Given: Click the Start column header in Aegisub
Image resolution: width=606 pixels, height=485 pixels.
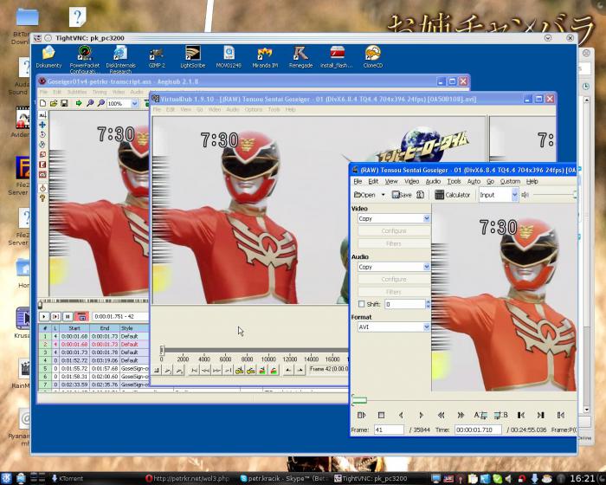Looking at the screenshot, I should [74, 328].
